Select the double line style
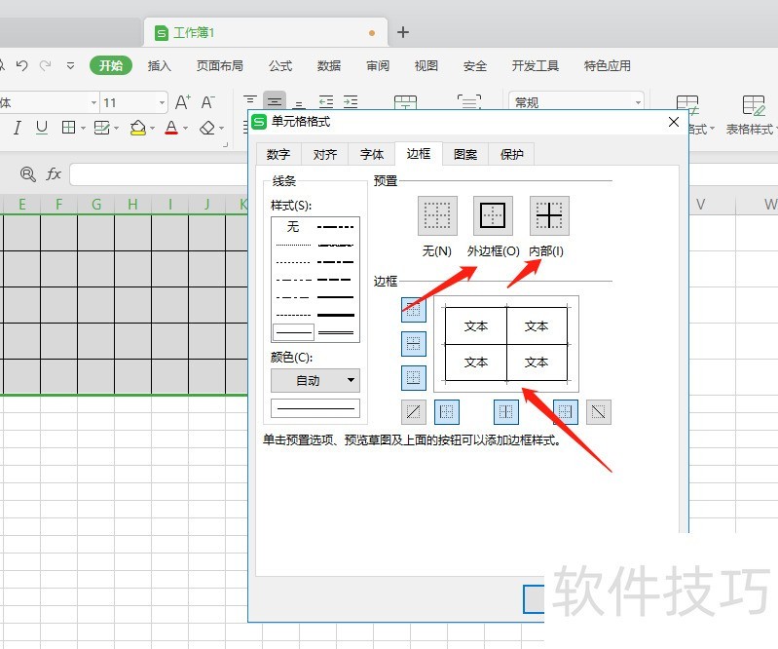The image size is (778, 649). pyautogui.click(x=337, y=332)
